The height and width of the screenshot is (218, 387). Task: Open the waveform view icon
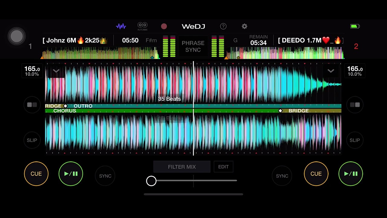(121, 26)
